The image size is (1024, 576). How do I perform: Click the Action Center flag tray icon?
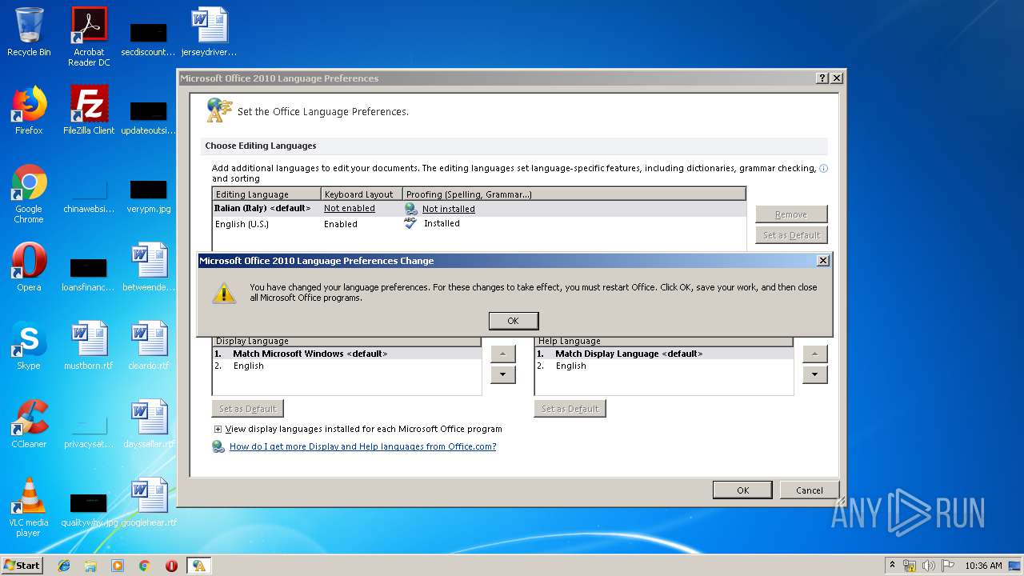[948, 566]
